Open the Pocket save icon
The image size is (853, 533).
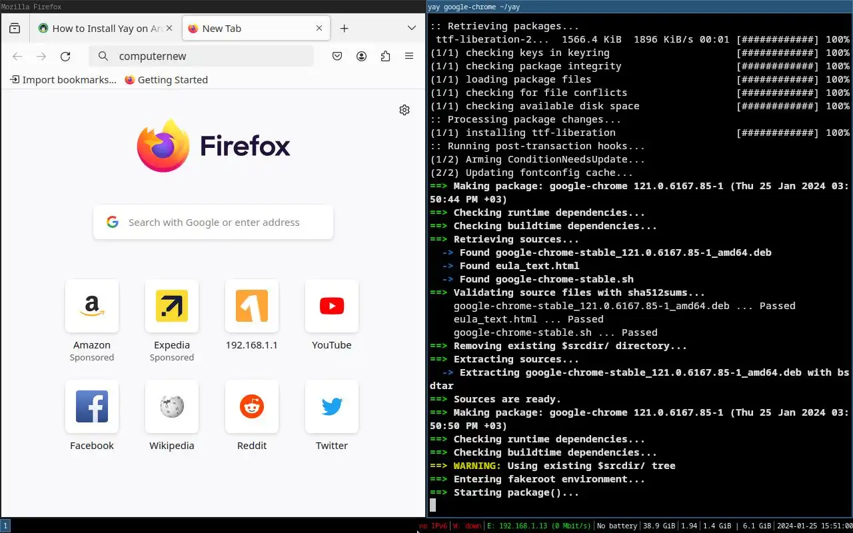tap(337, 57)
